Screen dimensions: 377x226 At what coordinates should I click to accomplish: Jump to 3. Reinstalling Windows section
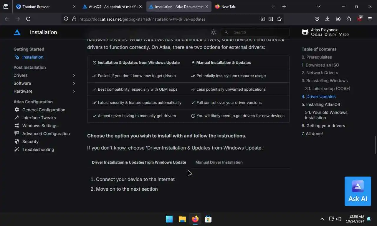tap(325, 81)
